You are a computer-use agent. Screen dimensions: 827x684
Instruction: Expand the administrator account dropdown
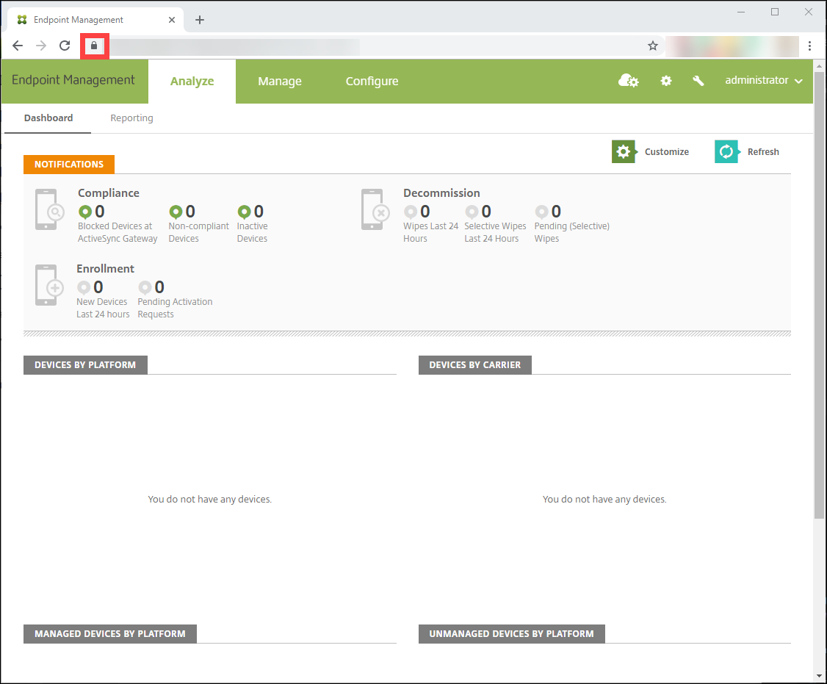(764, 80)
